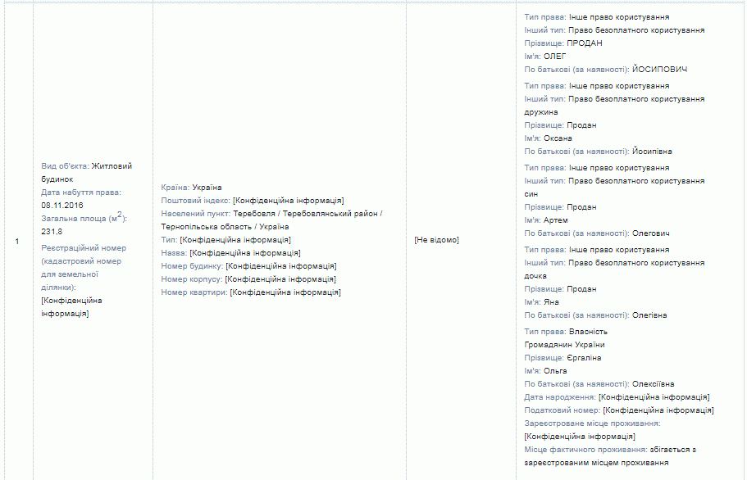Click the 'Номер квартири' field line
The width and height of the screenshot is (747, 480).
click(x=251, y=292)
